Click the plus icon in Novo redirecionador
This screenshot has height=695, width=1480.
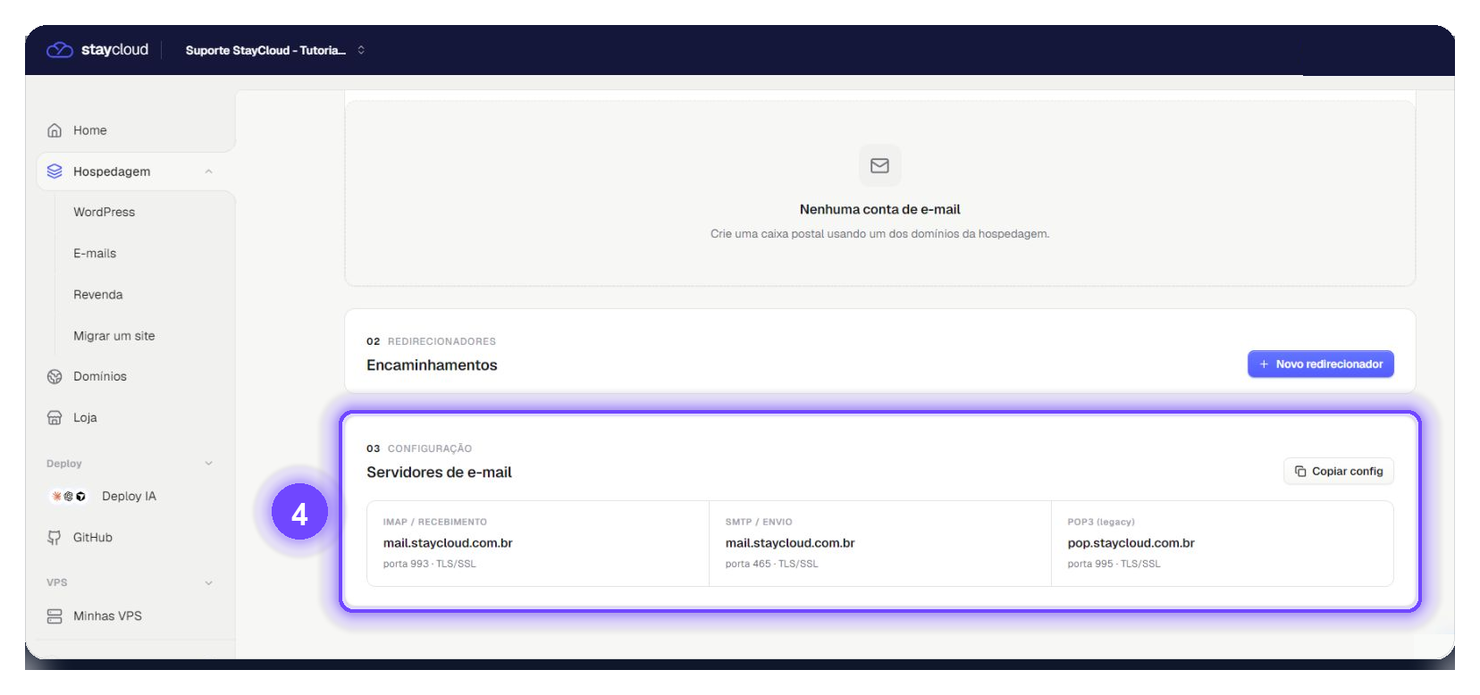click(1264, 364)
